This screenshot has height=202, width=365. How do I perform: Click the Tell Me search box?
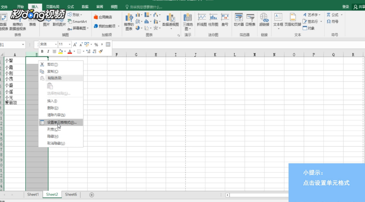[x=144, y=7]
